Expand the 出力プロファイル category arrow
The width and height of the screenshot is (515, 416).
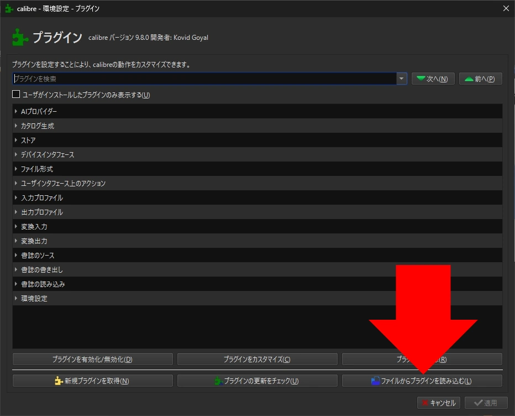16,212
